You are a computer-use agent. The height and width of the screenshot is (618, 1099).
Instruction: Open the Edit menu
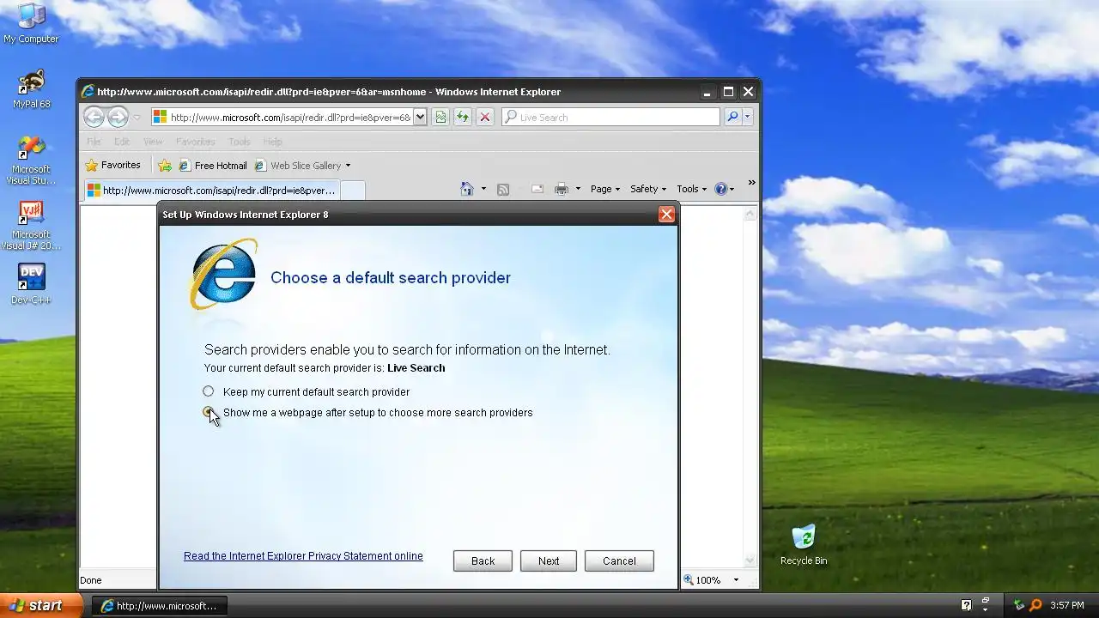pyautogui.click(x=122, y=142)
